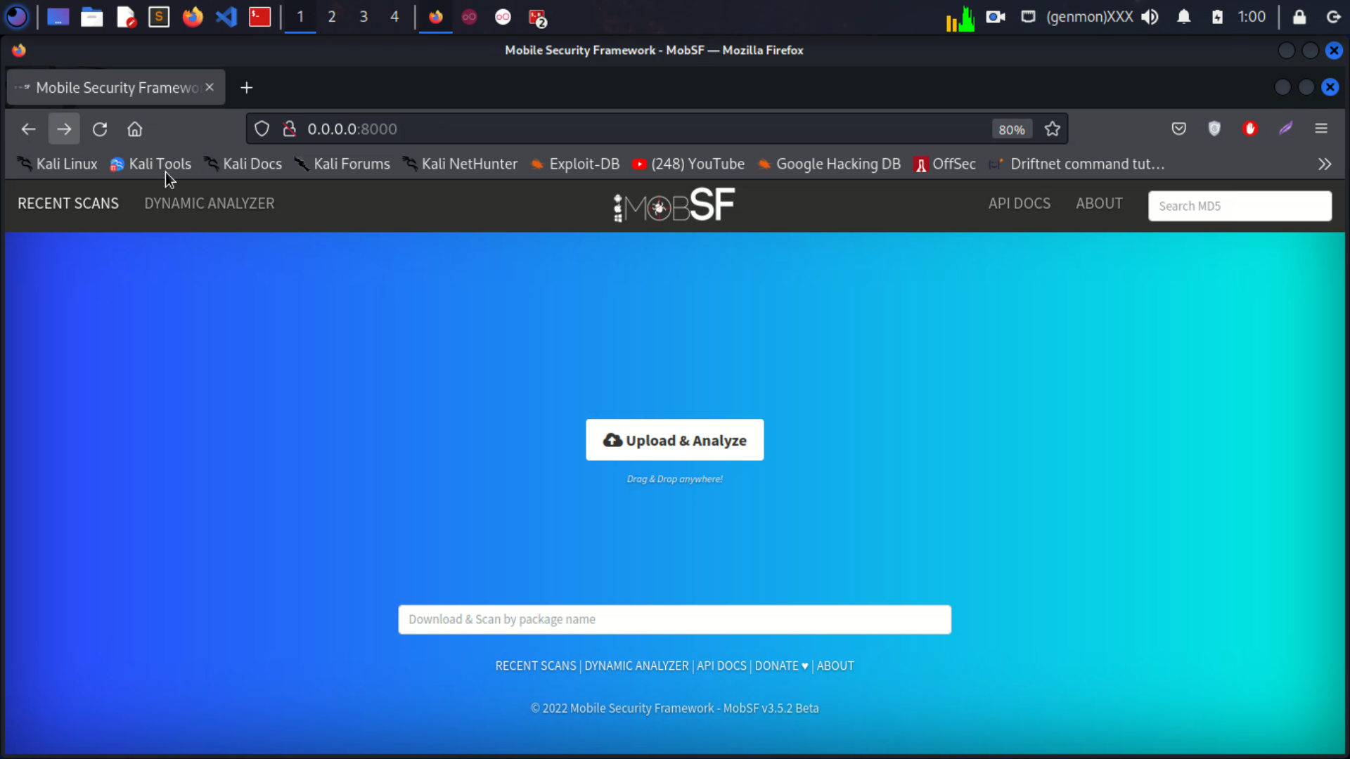Switch to workspace 3

364,17
